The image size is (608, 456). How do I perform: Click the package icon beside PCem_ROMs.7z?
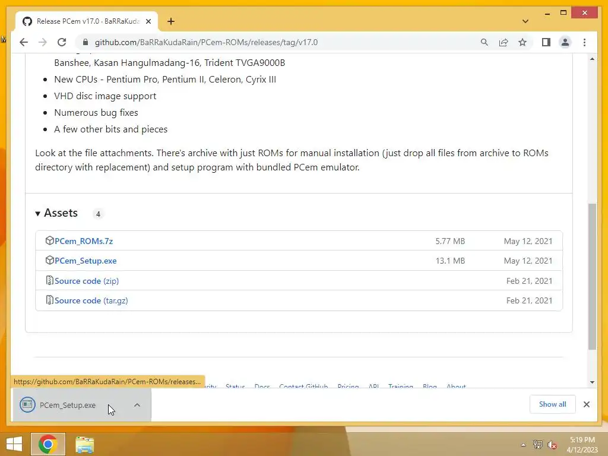(50, 241)
